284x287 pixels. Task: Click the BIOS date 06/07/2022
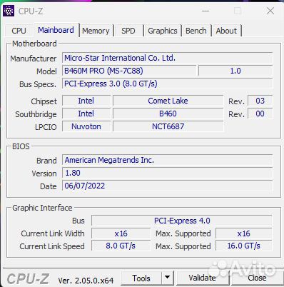click(167, 186)
